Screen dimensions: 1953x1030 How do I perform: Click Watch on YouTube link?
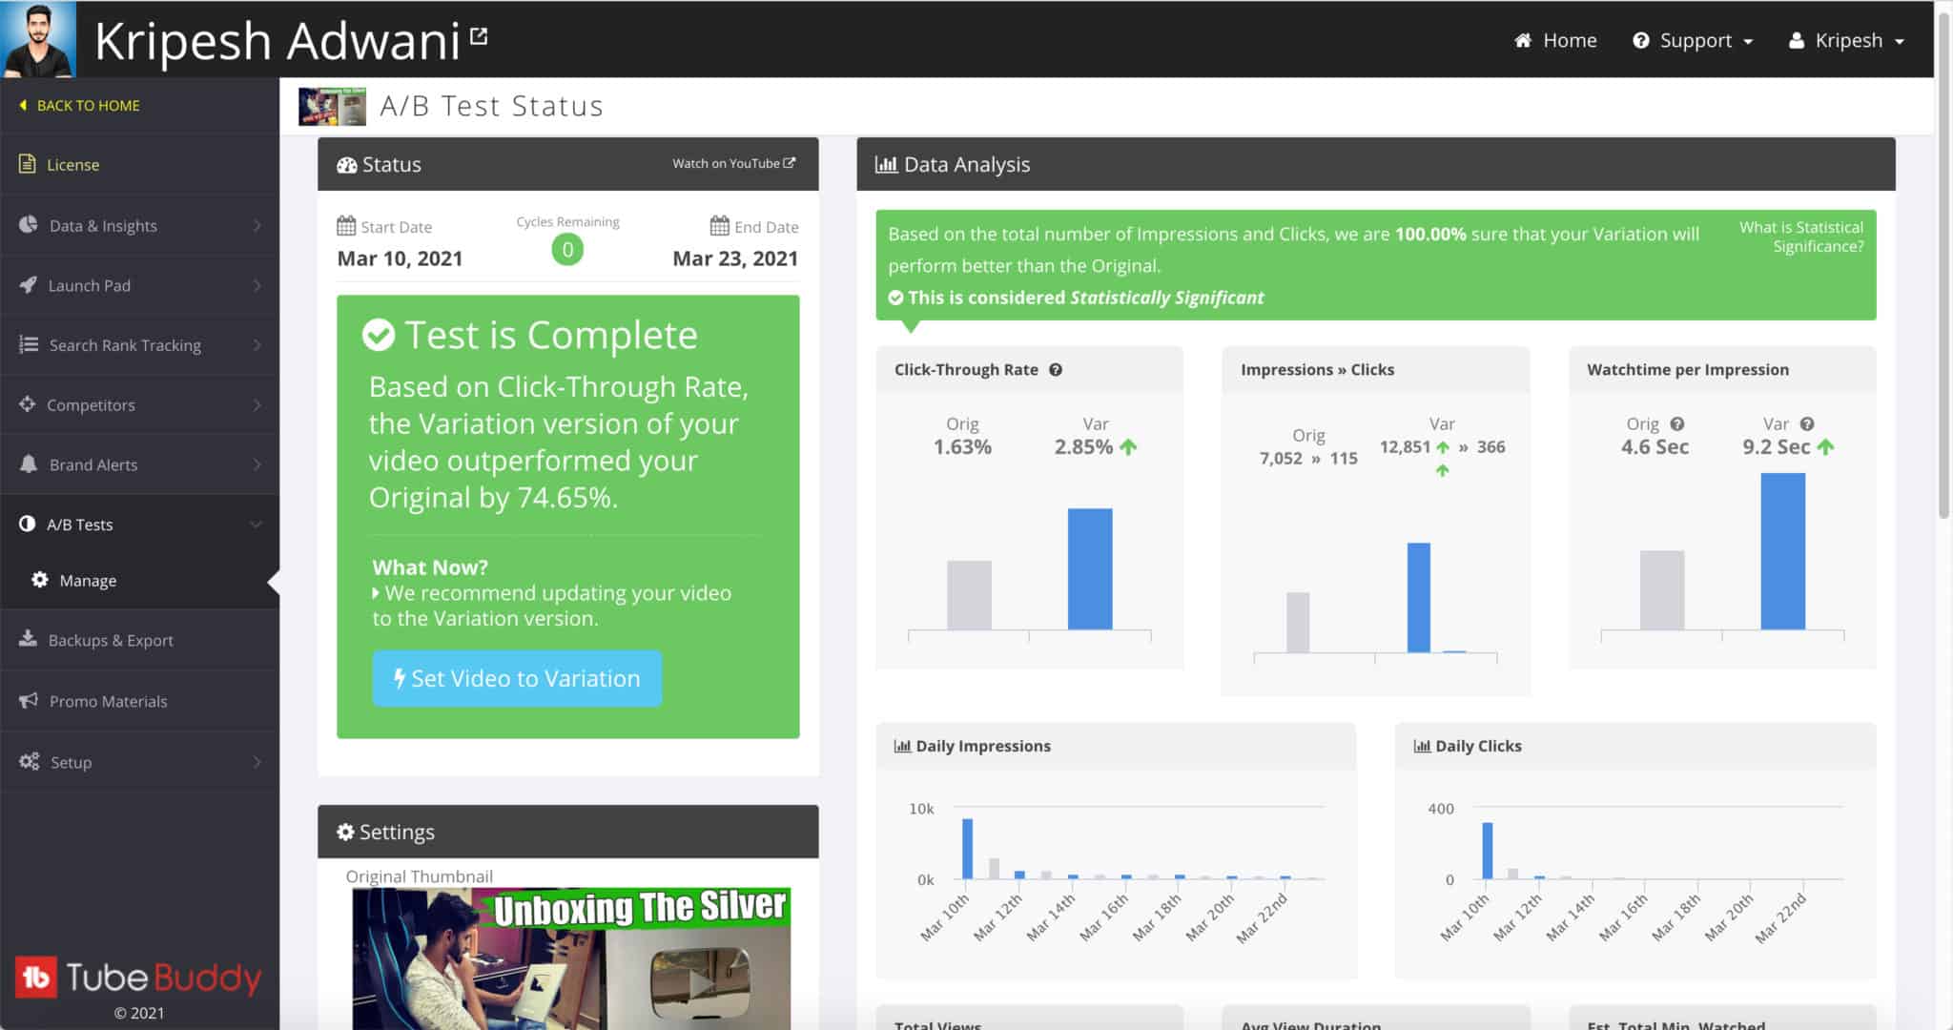(733, 163)
